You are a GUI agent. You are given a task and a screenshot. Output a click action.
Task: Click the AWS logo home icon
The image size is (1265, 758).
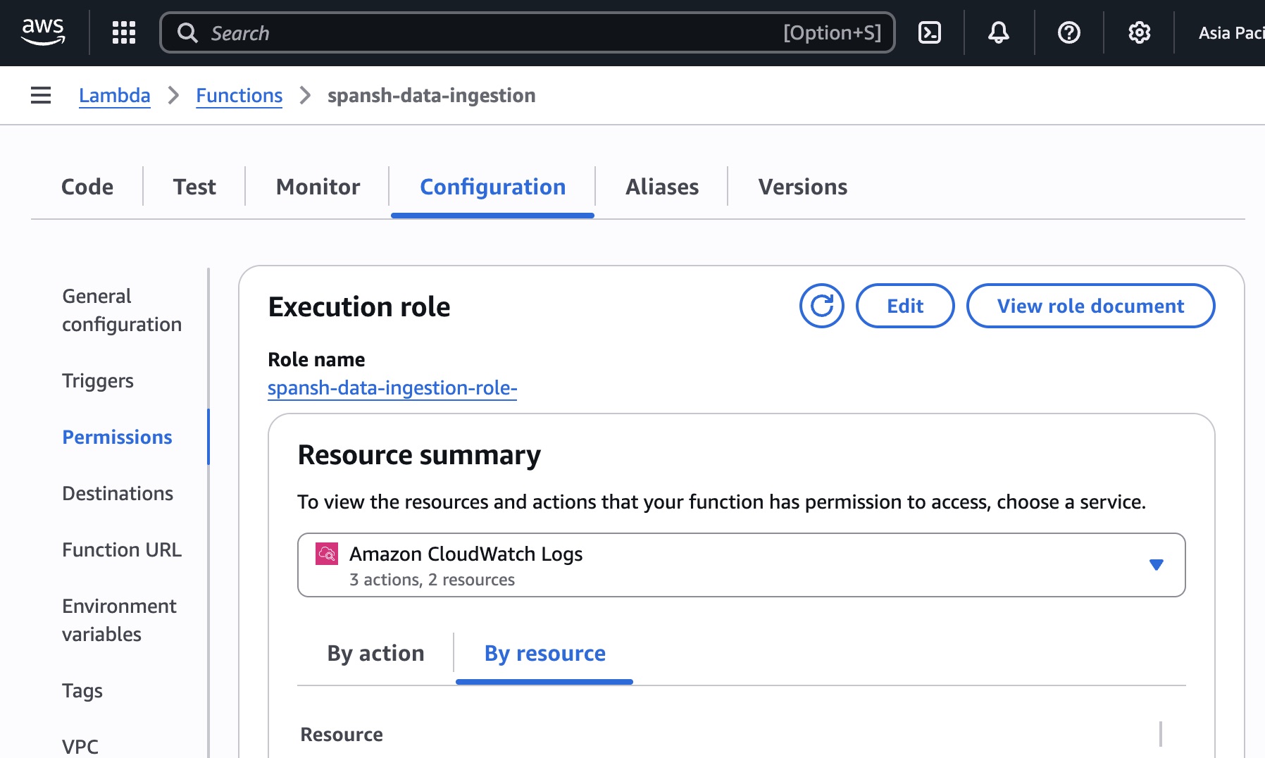[43, 32]
